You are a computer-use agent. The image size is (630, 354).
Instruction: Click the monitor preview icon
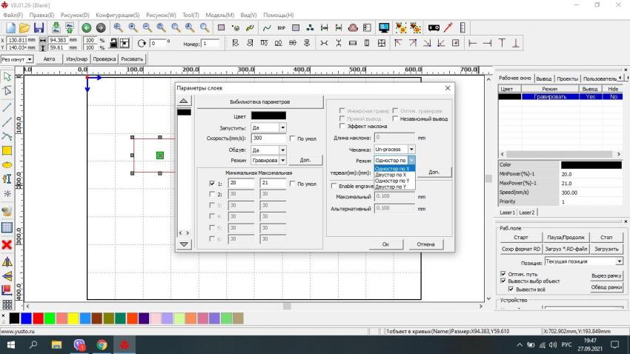(x=384, y=27)
